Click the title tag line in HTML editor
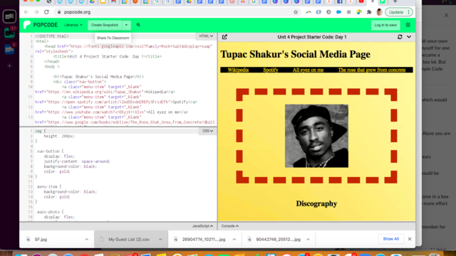 (x=107, y=56)
